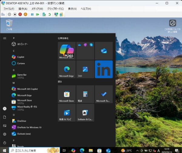Click the volume icon in the system tray
Image resolution: width=182 pixels, height=153 pixels.
(x=154, y=151)
